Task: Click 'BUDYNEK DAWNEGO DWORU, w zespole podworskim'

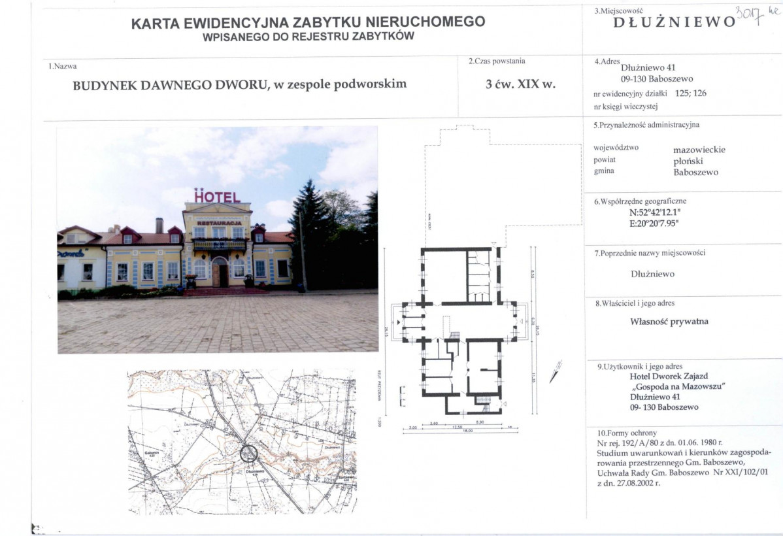Action: [x=240, y=84]
